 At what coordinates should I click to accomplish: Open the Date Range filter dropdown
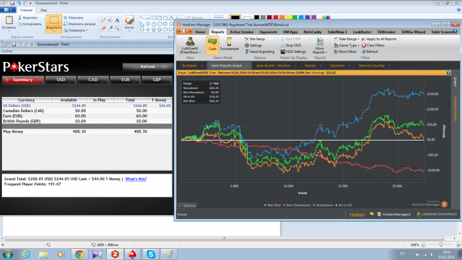[x=346, y=39]
